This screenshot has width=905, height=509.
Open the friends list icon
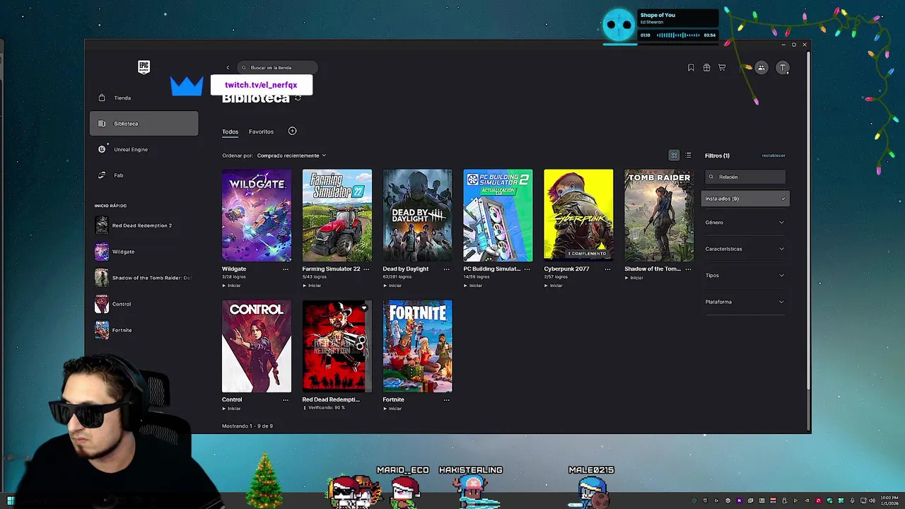[761, 68]
